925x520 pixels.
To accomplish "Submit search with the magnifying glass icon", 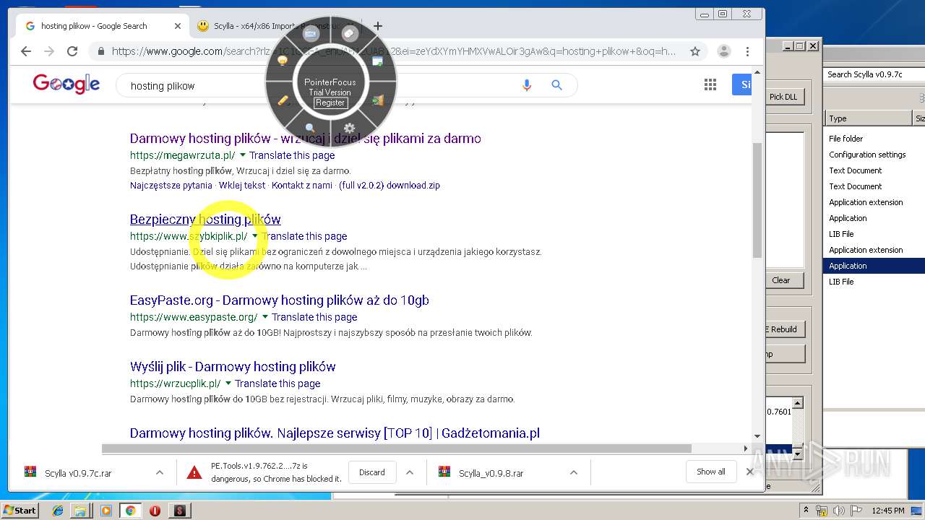I will tap(556, 85).
